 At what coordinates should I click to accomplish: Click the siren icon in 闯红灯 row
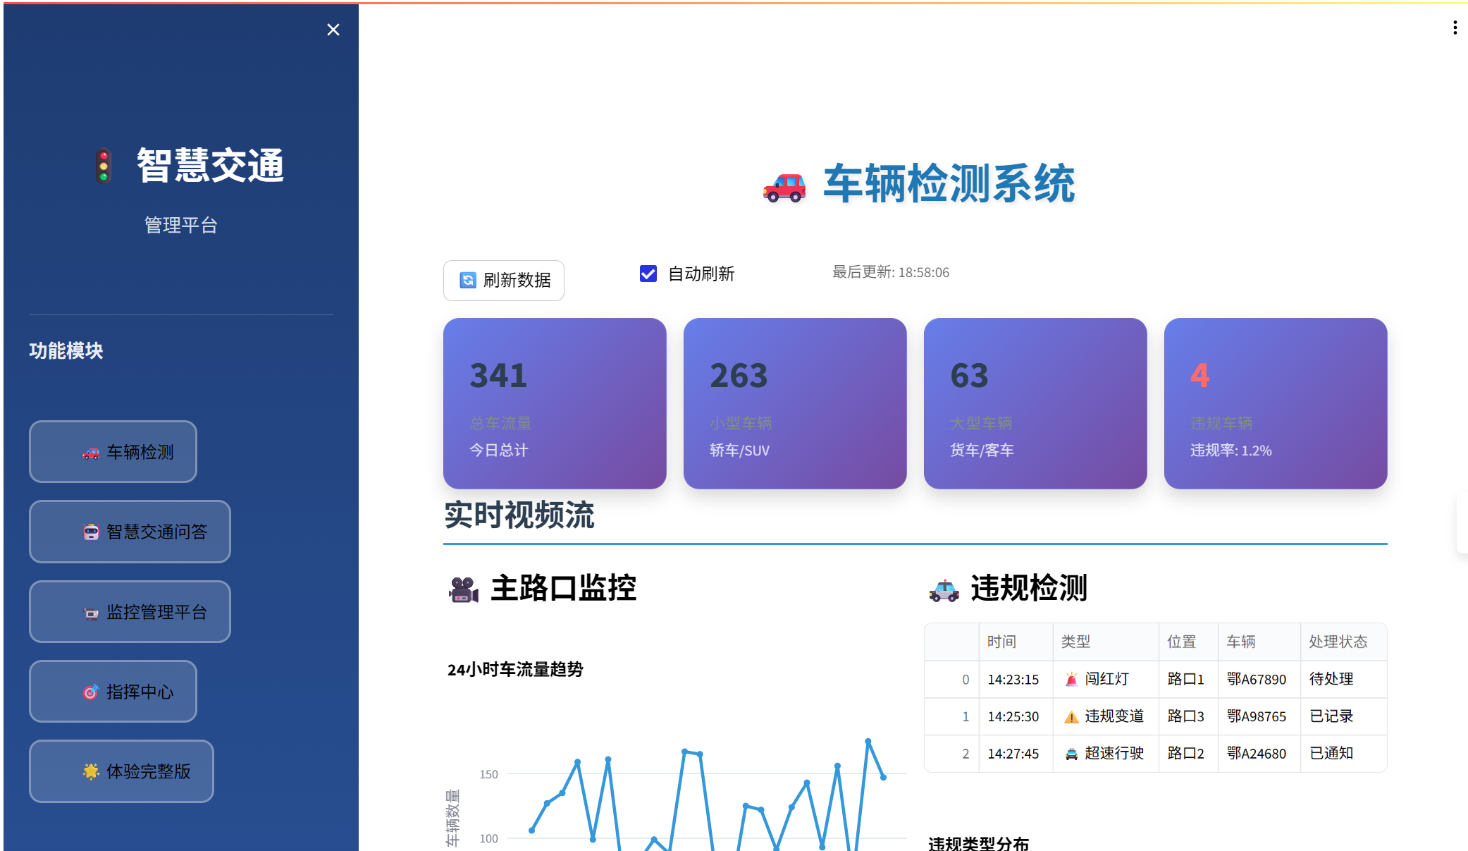1071,679
